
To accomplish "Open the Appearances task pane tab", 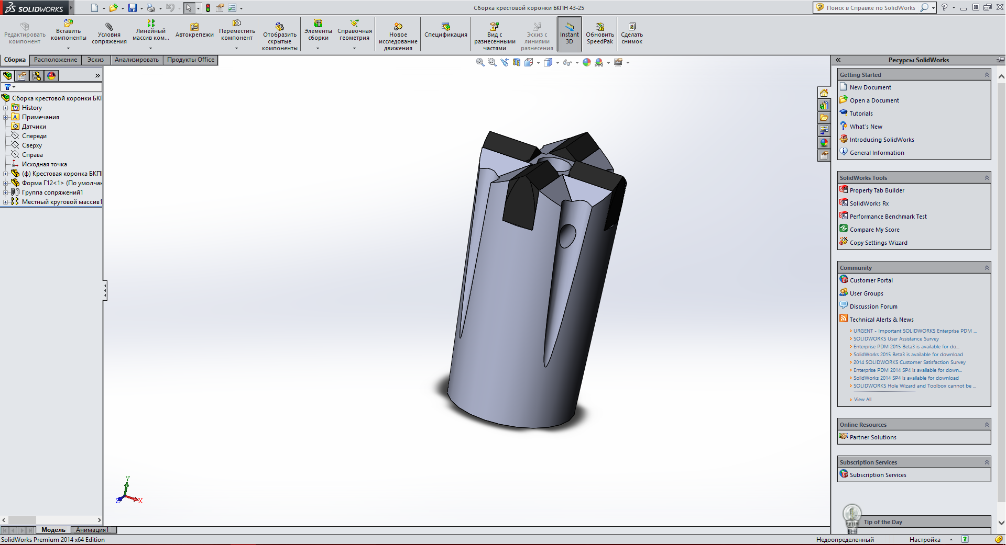I will (824, 143).
